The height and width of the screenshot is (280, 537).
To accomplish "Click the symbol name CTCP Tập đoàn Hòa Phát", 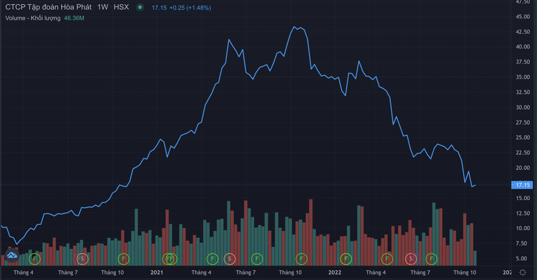I will tap(48, 7).
